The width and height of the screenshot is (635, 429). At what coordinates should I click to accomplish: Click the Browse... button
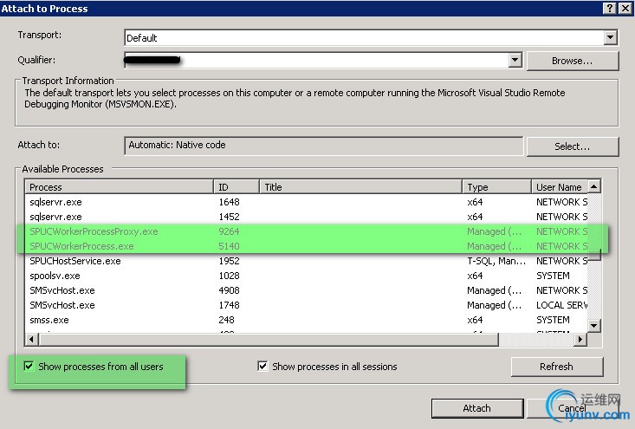573,61
